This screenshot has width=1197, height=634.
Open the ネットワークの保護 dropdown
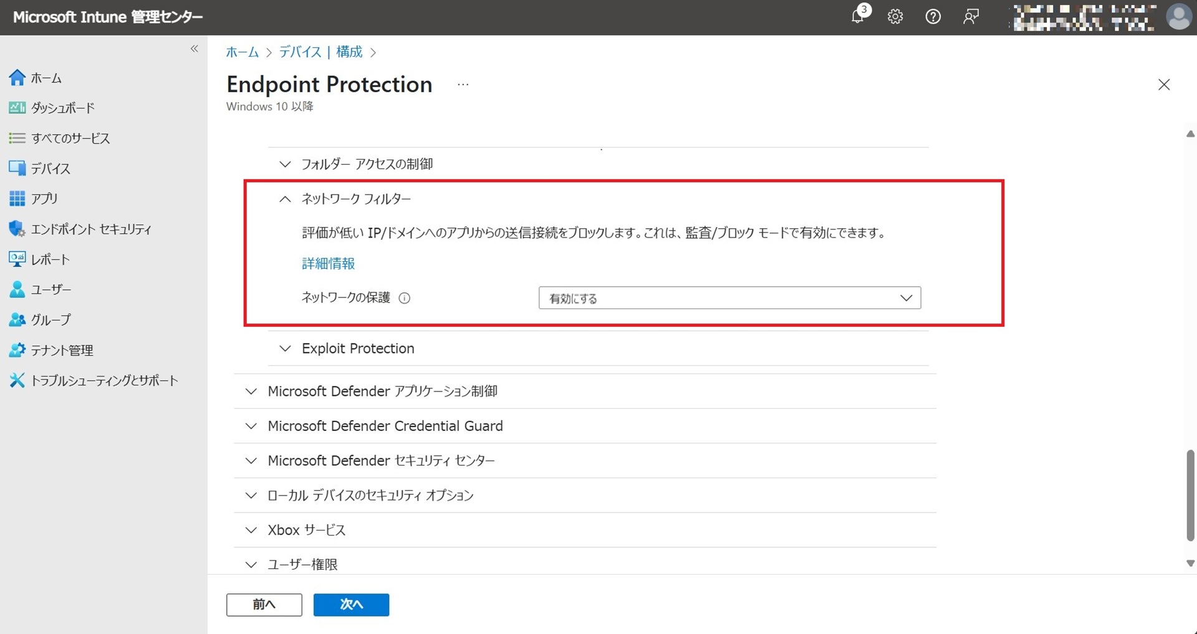pyautogui.click(x=729, y=298)
